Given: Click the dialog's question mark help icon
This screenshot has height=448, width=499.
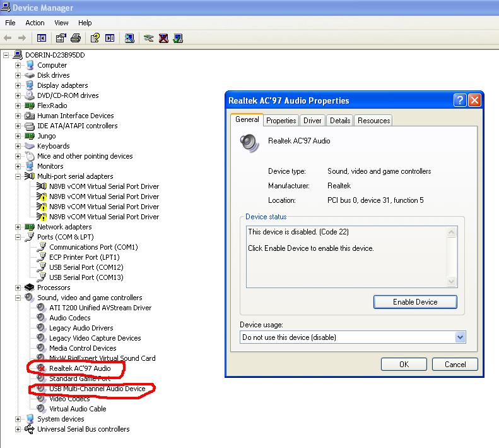Looking at the screenshot, I should (459, 100).
